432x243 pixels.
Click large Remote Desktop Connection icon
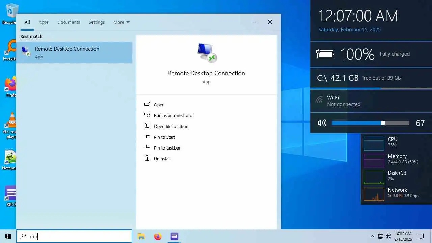(207, 53)
